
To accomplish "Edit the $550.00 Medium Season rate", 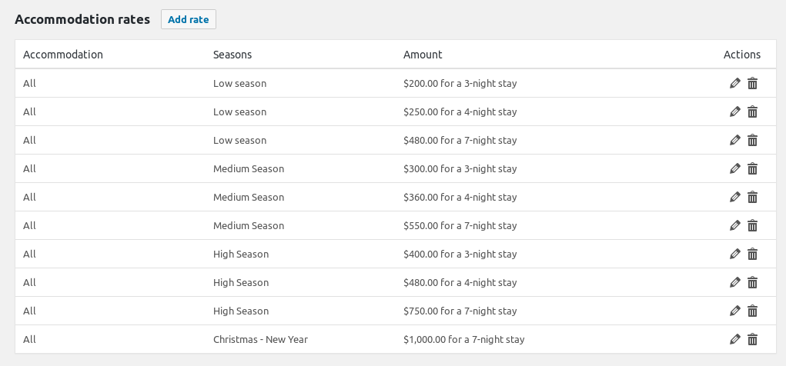I will pos(734,225).
